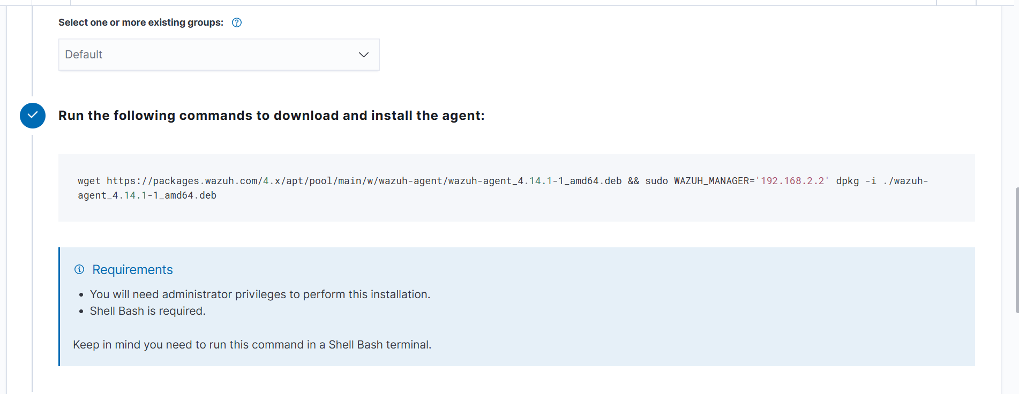Click the second line 'agent_4.14.1-1_amd64.deb' text
Screen dimensions: 1019x394
[147, 195]
